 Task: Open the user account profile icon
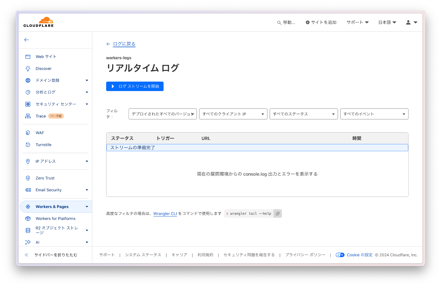point(408,22)
